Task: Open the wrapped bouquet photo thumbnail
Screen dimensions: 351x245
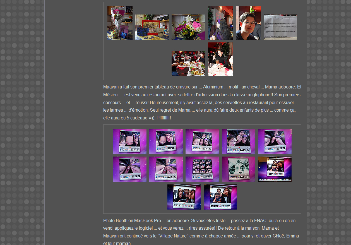Action: point(120,23)
